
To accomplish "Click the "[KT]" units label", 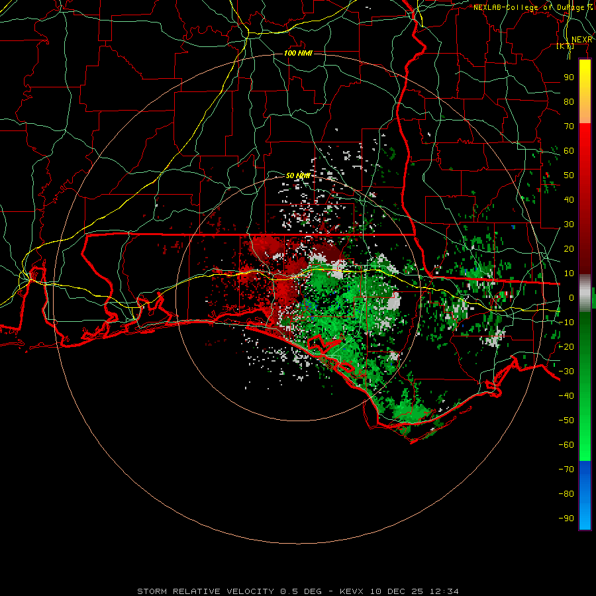I will (566, 46).
